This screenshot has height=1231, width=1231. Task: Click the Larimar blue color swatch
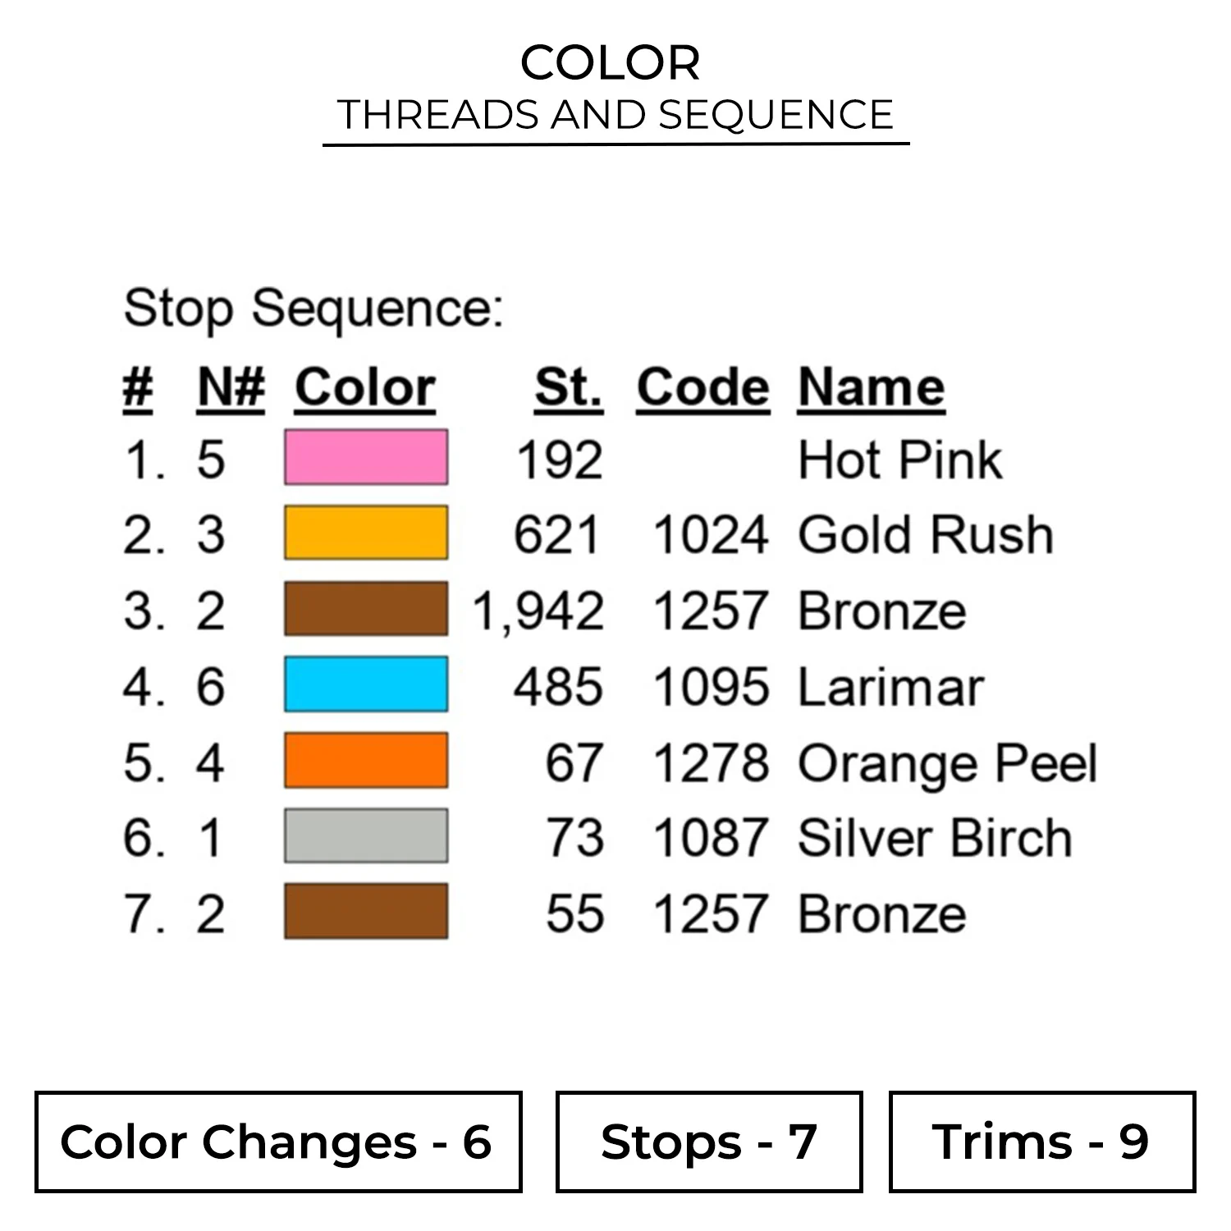(x=366, y=684)
